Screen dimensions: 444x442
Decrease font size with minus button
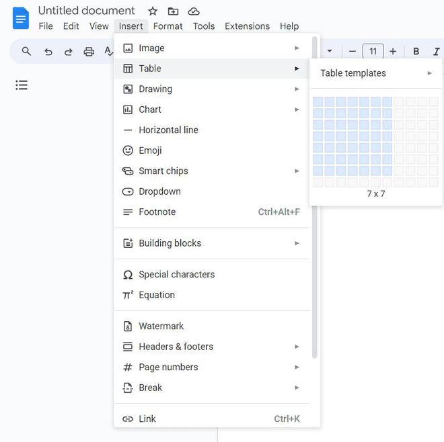tap(352, 52)
